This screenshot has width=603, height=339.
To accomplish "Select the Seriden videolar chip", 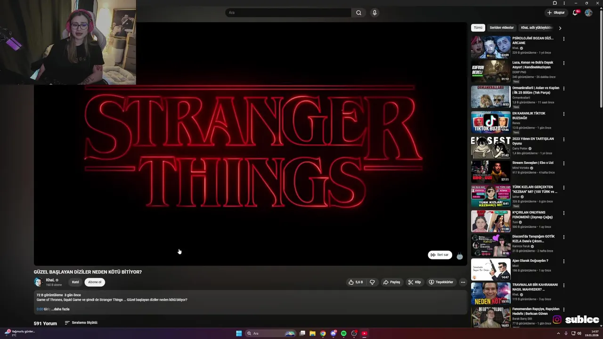I will (x=502, y=28).
